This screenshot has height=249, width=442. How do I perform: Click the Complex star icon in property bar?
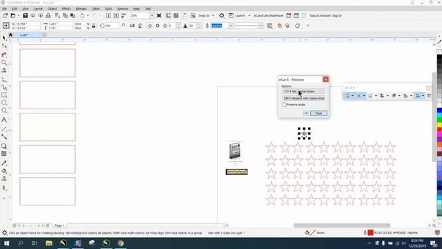point(157,26)
